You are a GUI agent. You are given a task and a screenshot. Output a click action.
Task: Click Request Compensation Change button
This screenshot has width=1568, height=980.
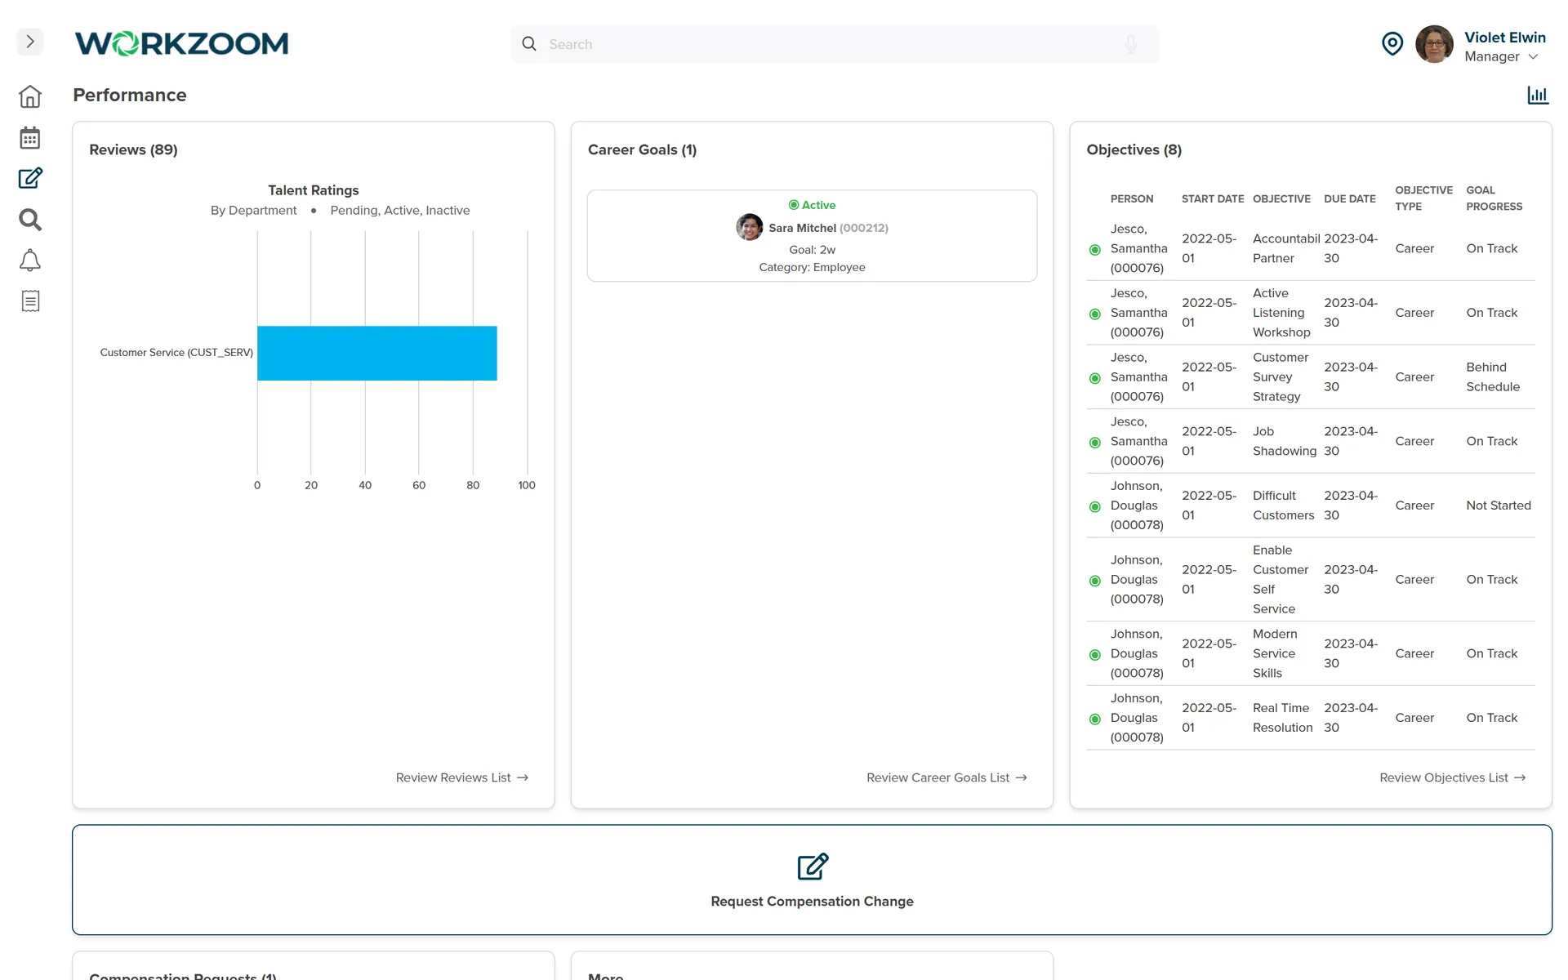[x=812, y=880]
